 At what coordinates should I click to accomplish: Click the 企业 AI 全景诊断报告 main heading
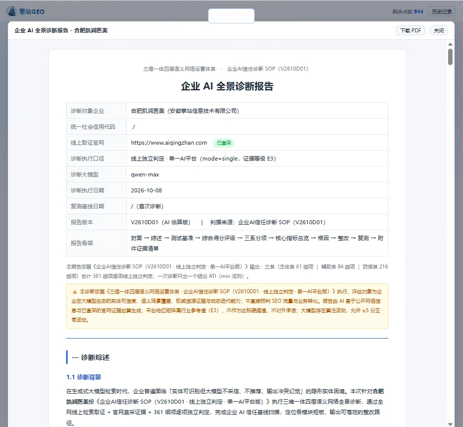(227, 86)
